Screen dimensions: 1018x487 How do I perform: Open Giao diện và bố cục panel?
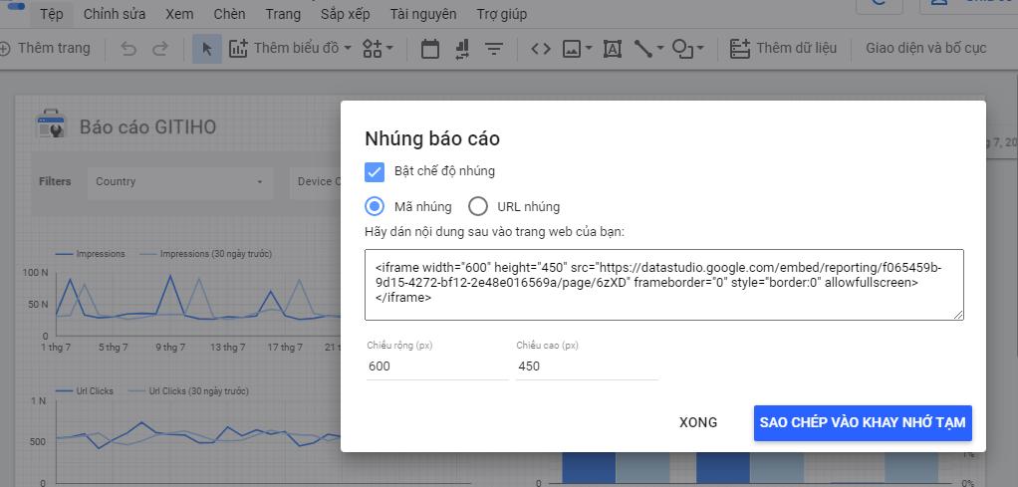925,48
